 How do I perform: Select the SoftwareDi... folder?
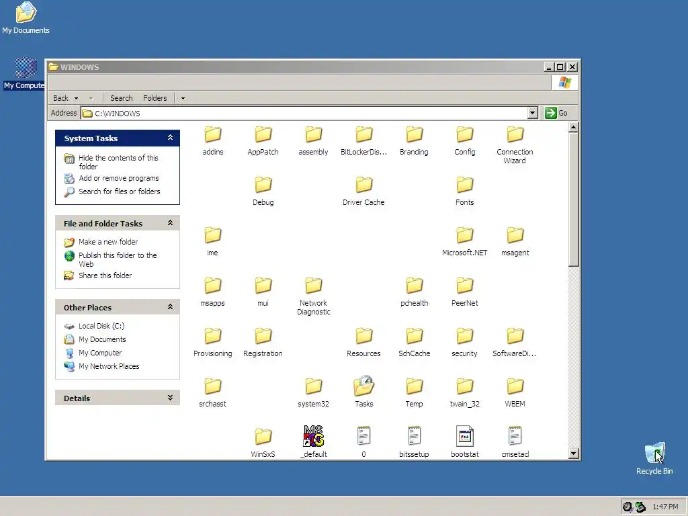[515, 342]
